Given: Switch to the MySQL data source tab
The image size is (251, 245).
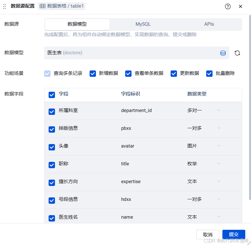Looking at the screenshot, I should click(x=143, y=24).
